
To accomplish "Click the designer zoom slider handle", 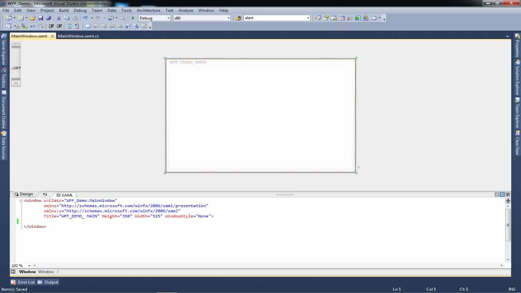I will (16, 68).
